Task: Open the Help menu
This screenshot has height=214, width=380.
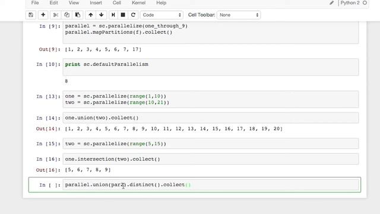Action: pos(161,3)
